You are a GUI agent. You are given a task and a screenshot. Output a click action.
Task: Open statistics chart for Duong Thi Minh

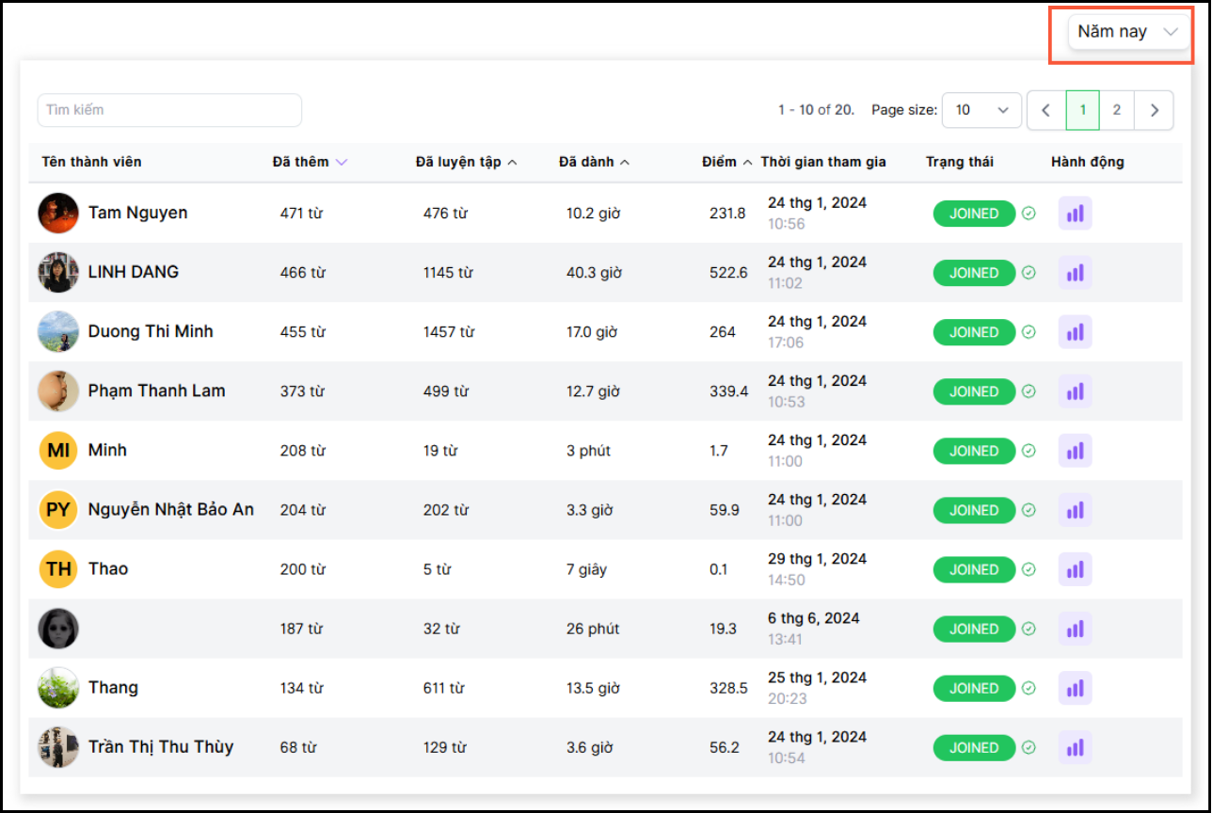(1075, 332)
